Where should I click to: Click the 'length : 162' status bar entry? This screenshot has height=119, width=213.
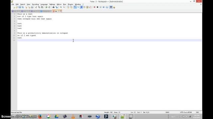click(108, 112)
